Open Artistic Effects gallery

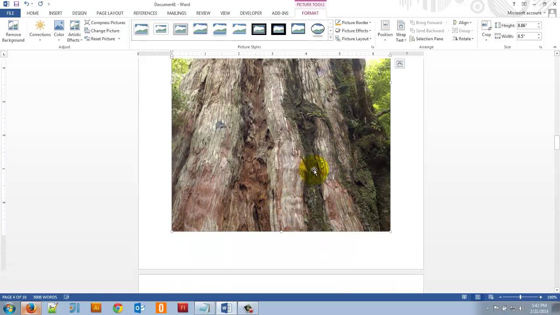tap(75, 31)
